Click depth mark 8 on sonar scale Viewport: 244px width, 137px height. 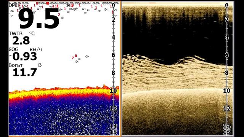[114, 73]
